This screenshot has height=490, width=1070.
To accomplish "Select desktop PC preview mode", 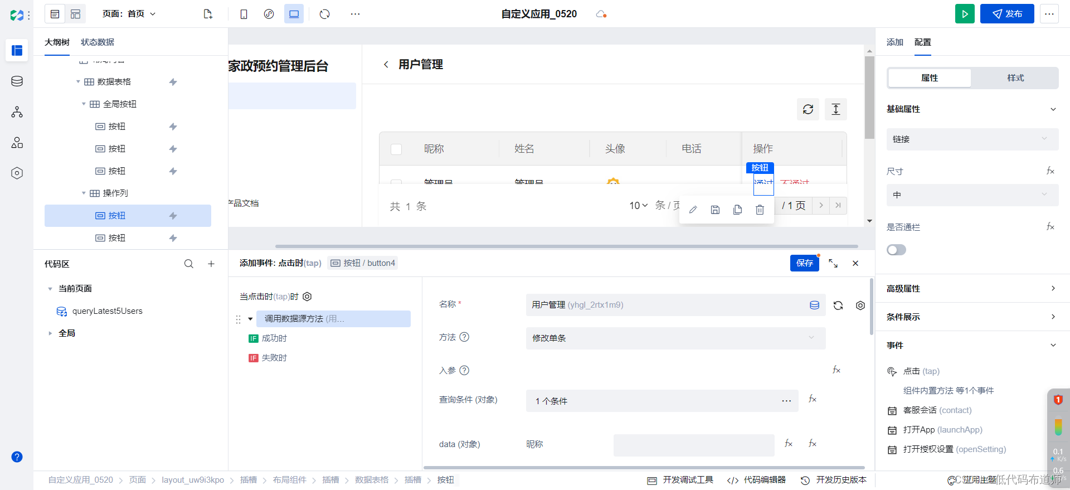I will point(294,14).
